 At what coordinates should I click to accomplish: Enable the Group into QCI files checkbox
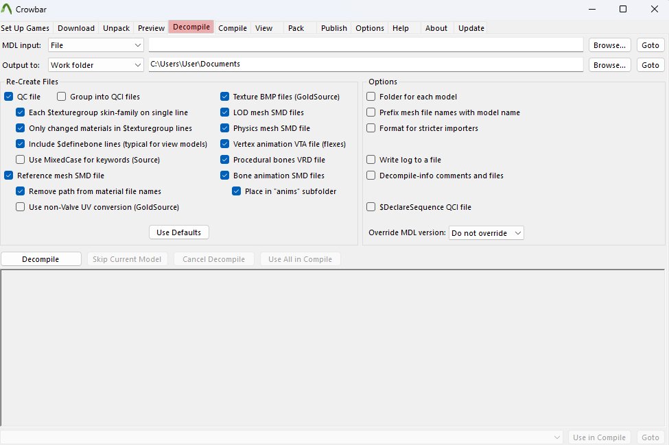(62, 97)
